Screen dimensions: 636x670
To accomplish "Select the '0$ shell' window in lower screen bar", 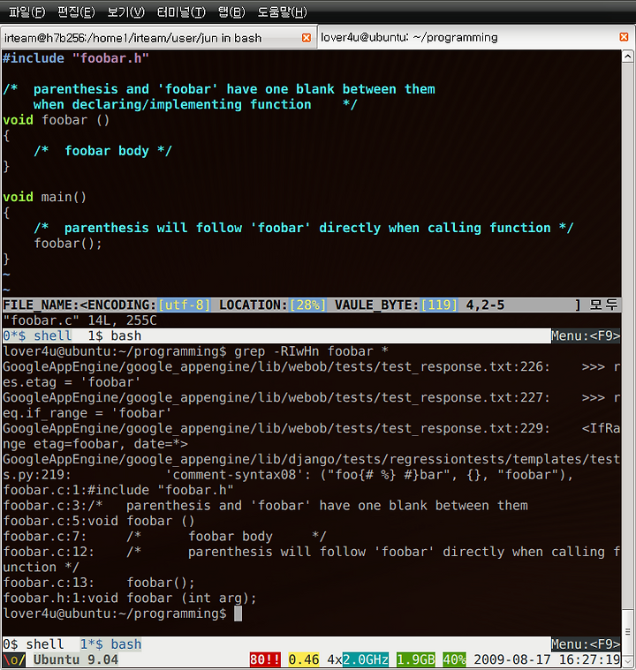I will tap(34, 644).
